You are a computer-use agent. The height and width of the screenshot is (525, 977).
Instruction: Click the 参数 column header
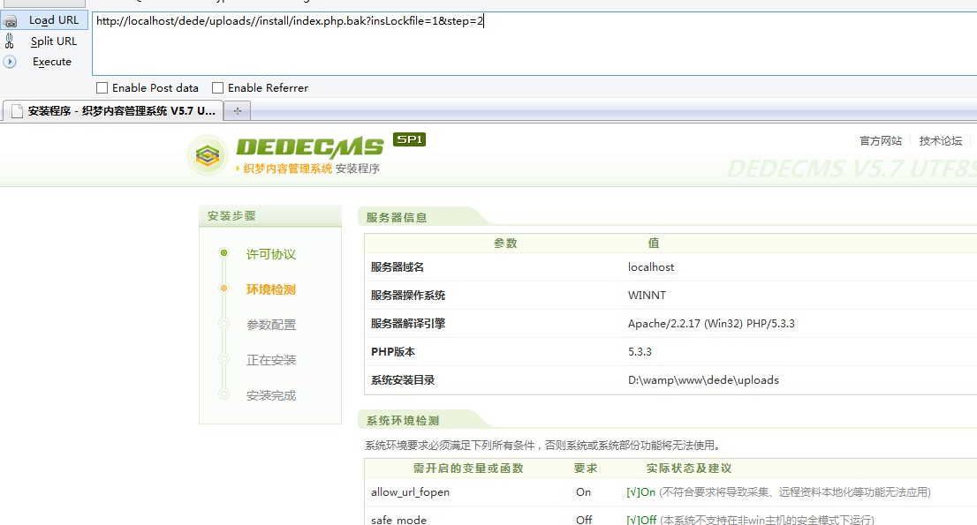coord(505,244)
